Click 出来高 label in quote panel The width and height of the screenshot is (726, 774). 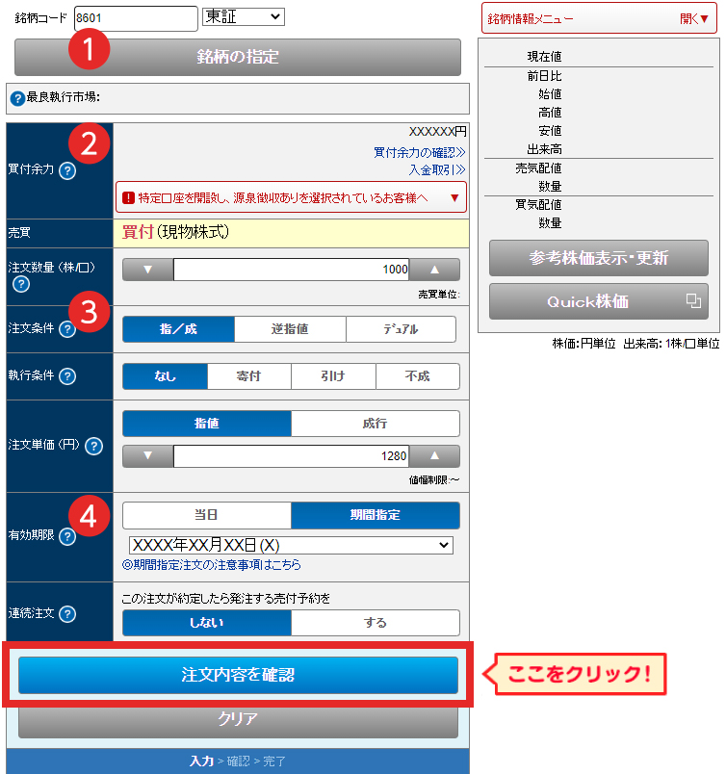pos(544,149)
